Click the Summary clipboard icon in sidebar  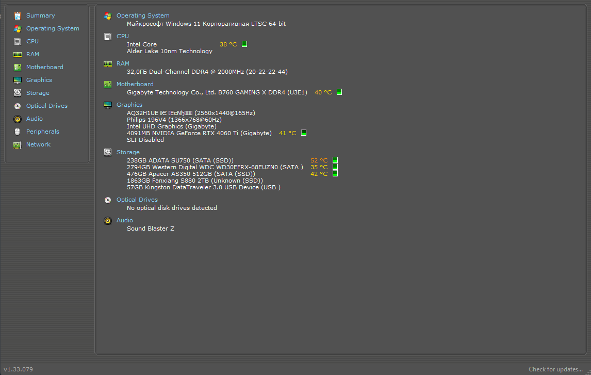[x=18, y=16]
